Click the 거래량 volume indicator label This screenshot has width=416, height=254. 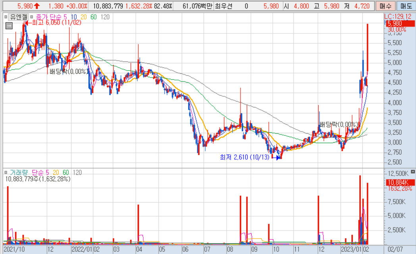[19, 172]
